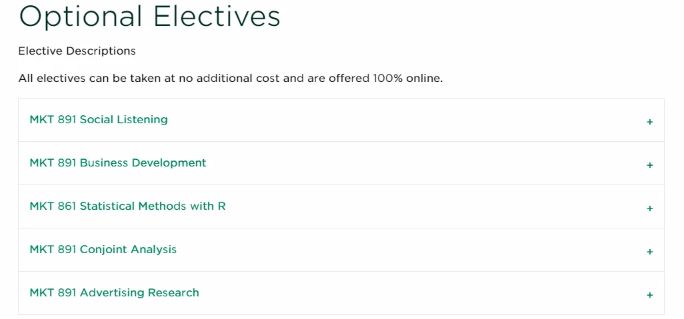Click the plus icon for Statistical Methods with R
This screenshot has height=319, width=684.
point(649,208)
